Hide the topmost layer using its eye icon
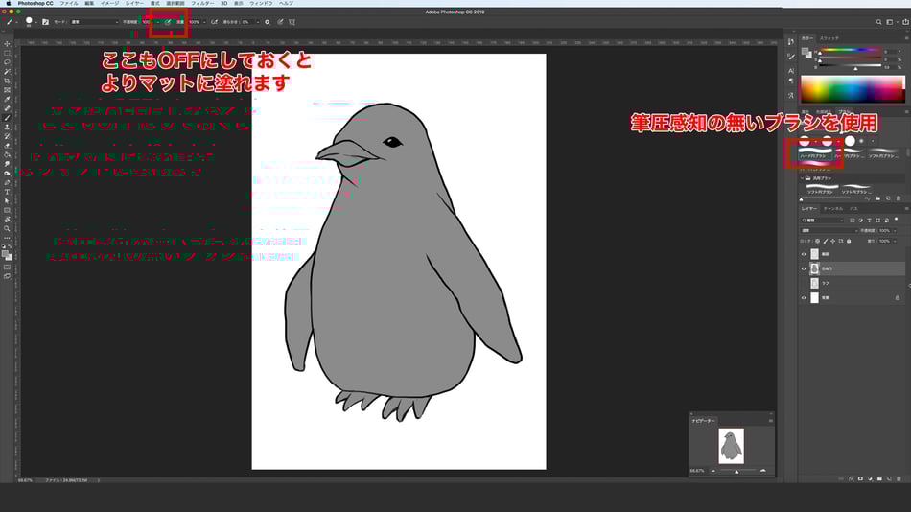 (804, 255)
